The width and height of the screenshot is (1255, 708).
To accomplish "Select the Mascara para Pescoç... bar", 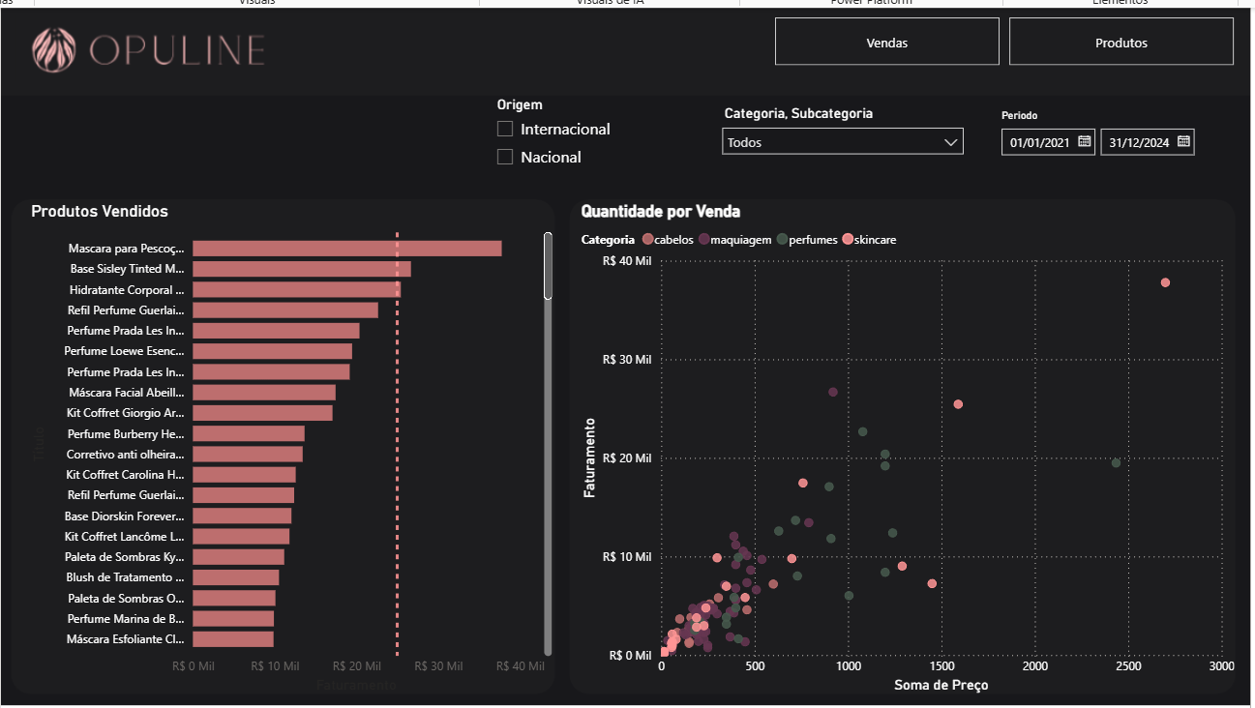I will (x=347, y=249).
